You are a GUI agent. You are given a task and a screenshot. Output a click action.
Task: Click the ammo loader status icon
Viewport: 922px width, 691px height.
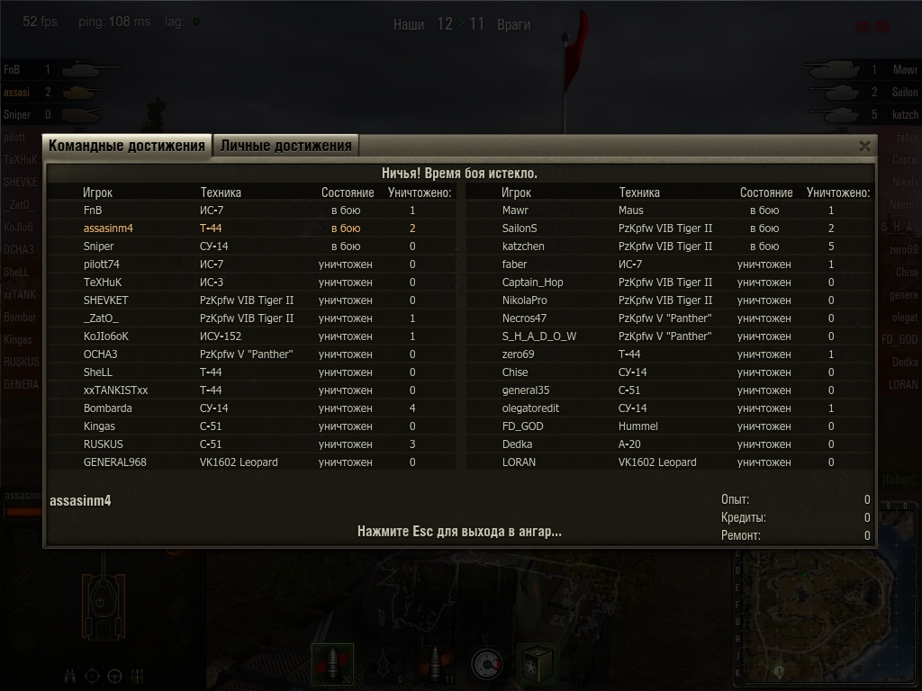coord(137,676)
